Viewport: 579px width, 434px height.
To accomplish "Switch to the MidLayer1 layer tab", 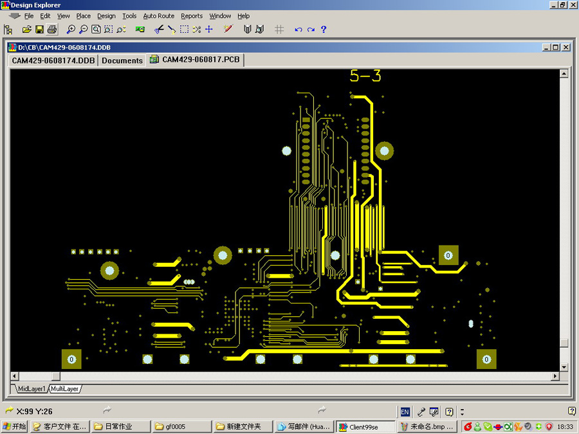I will click(32, 388).
